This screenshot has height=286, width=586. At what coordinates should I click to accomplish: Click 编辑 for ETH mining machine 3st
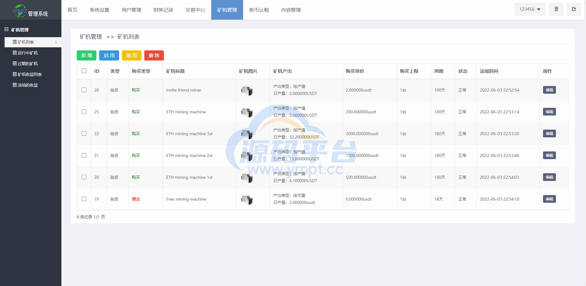pyautogui.click(x=549, y=134)
